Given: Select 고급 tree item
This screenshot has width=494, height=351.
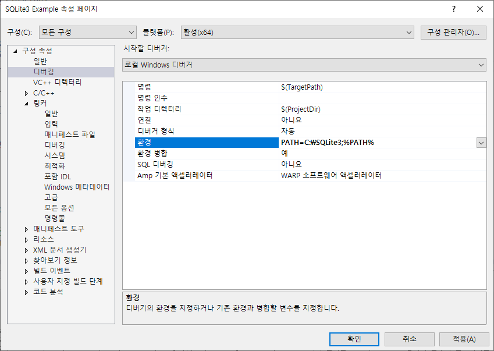Looking at the screenshot, I should pos(51,197).
